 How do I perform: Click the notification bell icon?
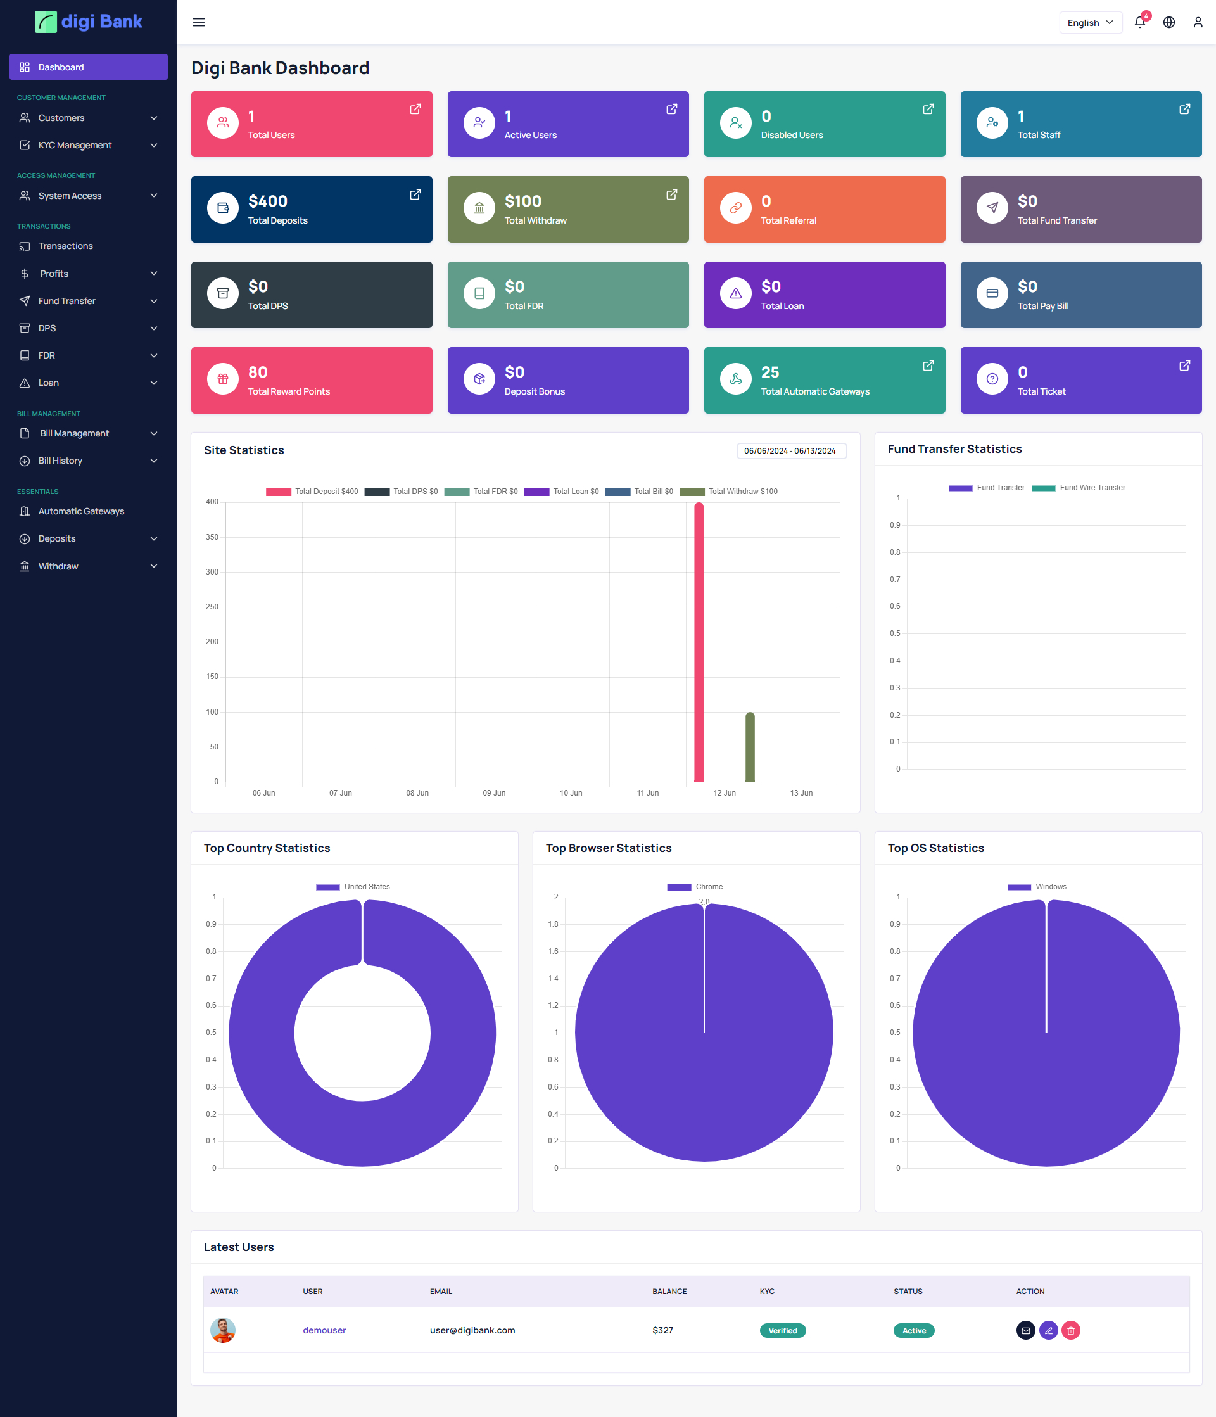pos(1139,22)
